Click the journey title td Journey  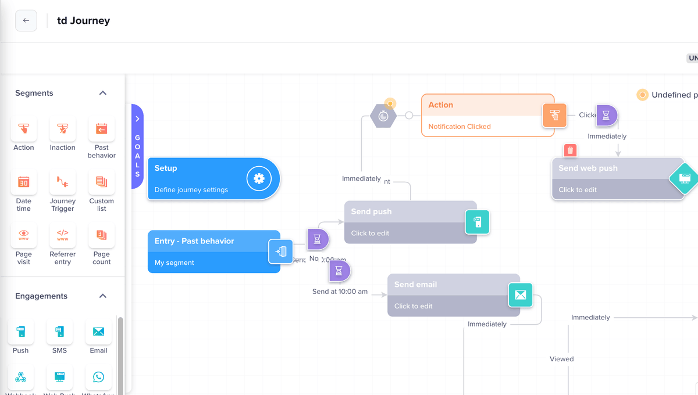(83, 21)
